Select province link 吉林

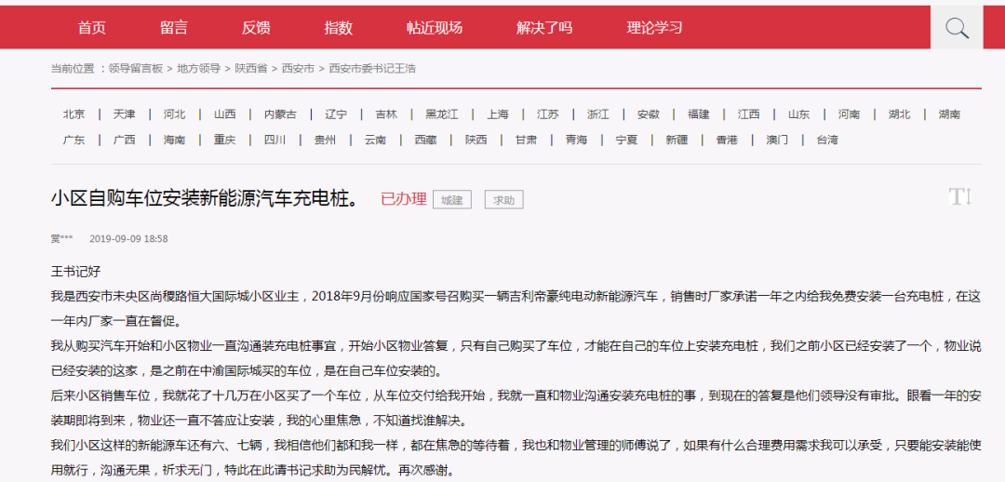(386, 114)
